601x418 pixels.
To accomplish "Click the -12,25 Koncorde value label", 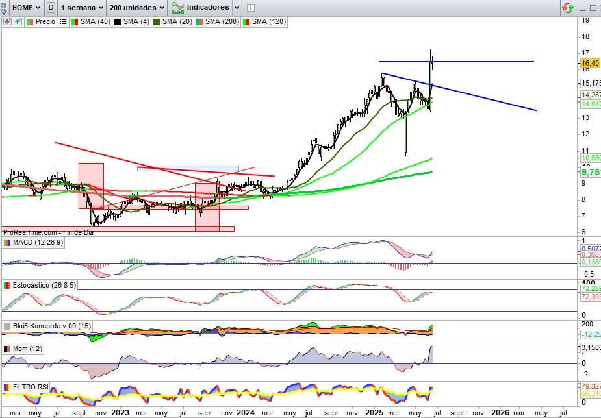I will pos(591,334).
